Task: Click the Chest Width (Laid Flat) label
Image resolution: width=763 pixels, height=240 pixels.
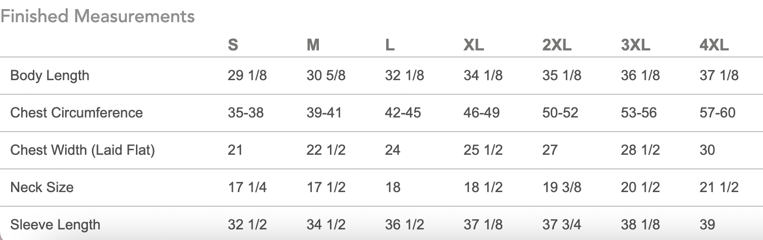Action: pyautogui.click(x=82, y=150)
